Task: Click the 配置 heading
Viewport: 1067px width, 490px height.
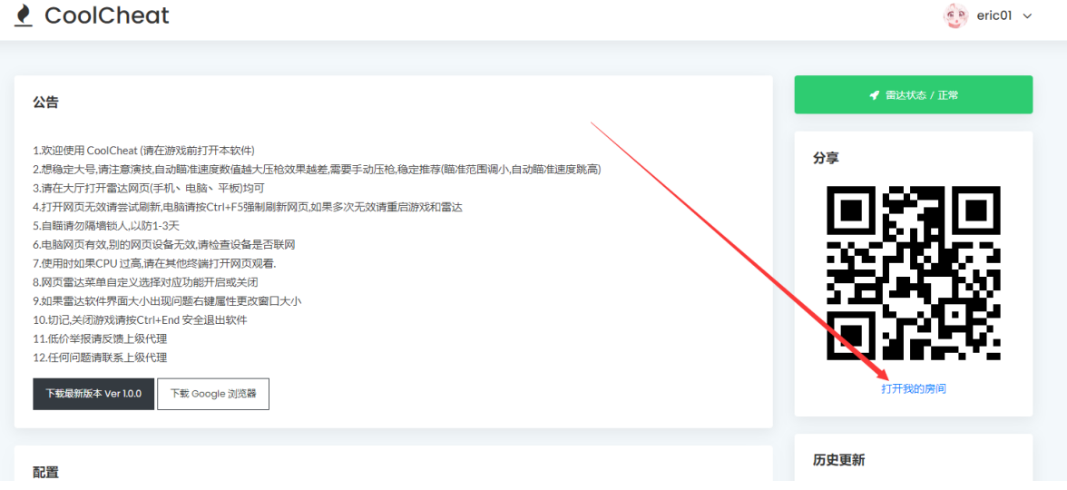Action: point(45,472)
